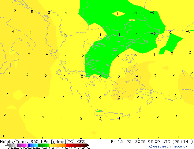Pick the bright yellow swatch above 0
The image size is (194, 149).
pos(50,145)
